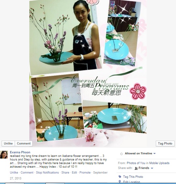This screenshot has width=176, height=184.
Task: Click the Comment button on the photo
Action: 24,144
